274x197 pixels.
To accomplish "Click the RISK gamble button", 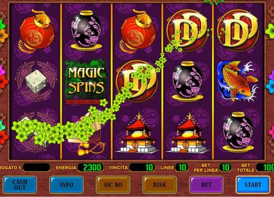I will [159, 185].
